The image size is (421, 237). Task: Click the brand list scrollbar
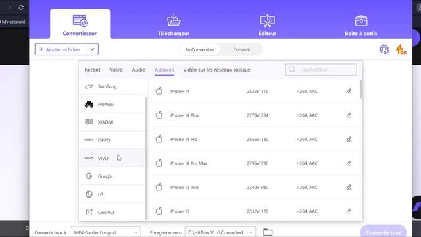pyautogui.click(x=146, y=159)
